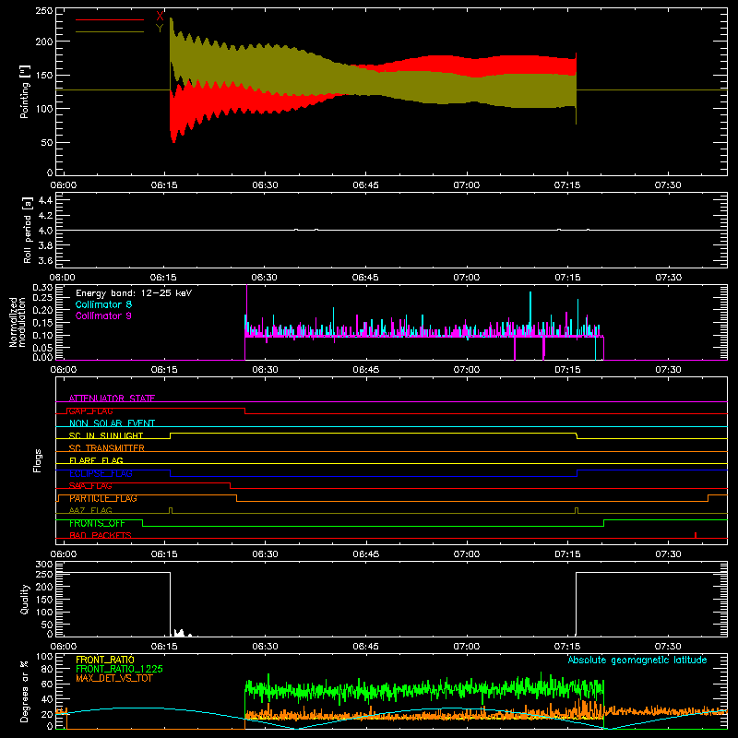Click the 06:45 tick under the Pointing plot
This screenshot has height=738, width=738.
click(x=365, y=185)
